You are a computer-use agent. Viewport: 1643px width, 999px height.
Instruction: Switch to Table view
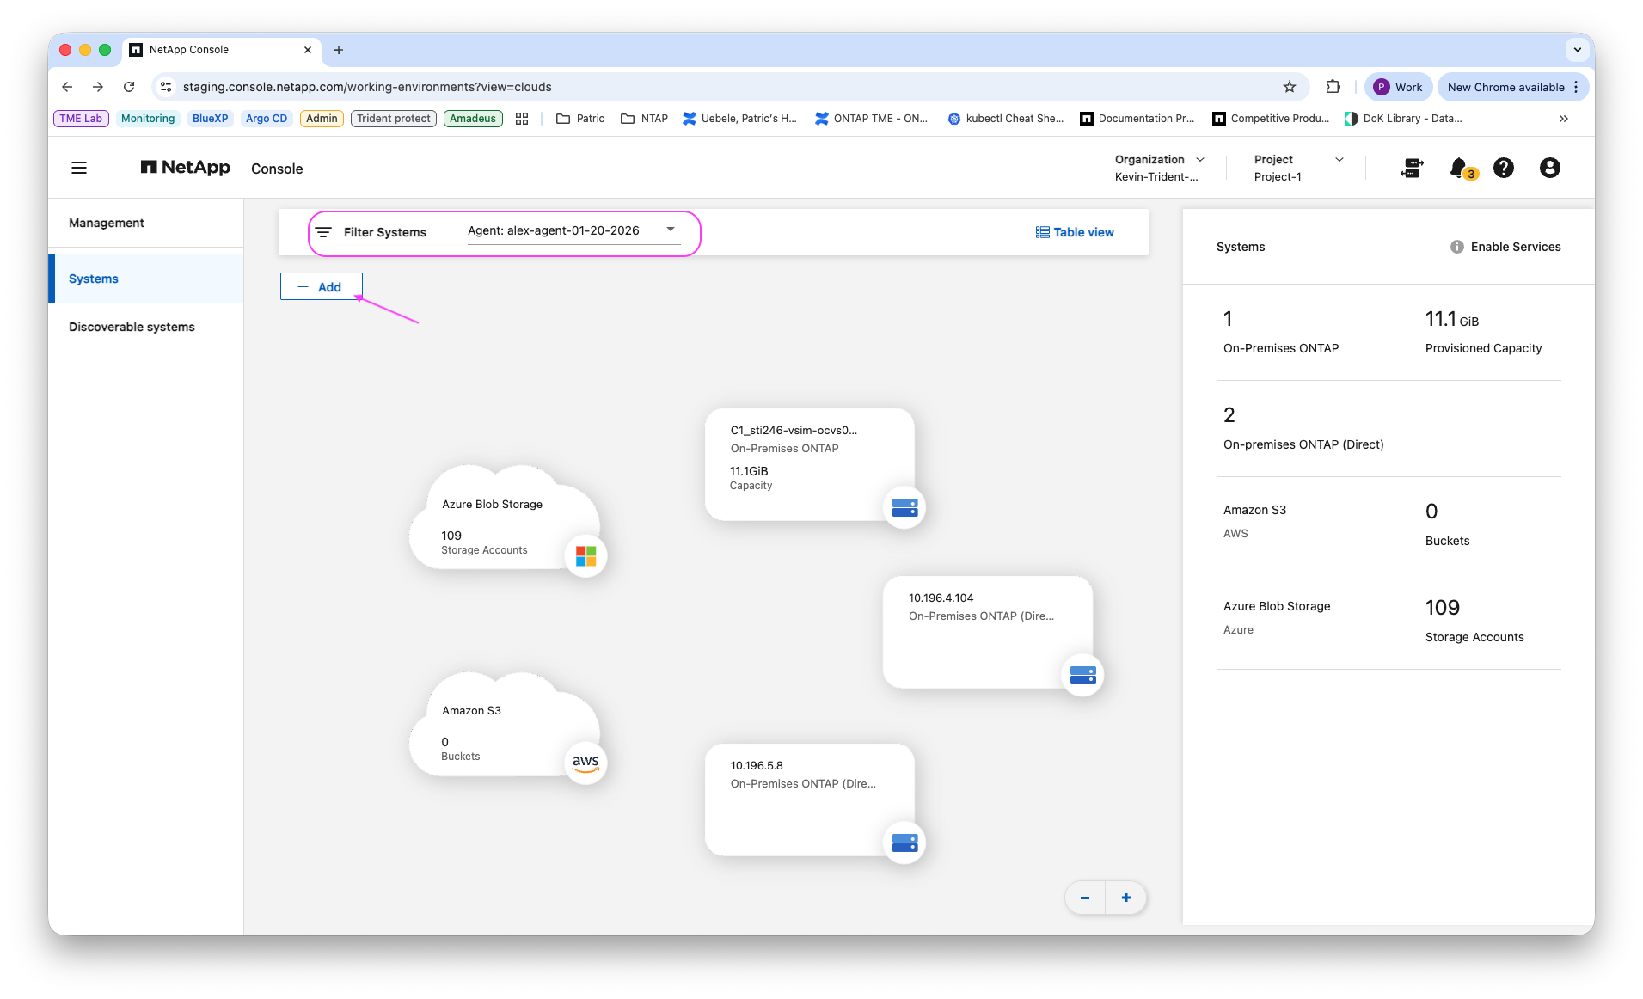(1075, 232)
